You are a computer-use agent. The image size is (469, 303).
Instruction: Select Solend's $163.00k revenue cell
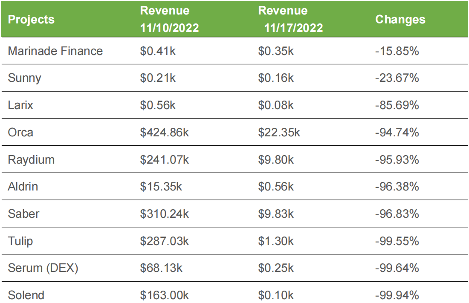coord(164,295)
